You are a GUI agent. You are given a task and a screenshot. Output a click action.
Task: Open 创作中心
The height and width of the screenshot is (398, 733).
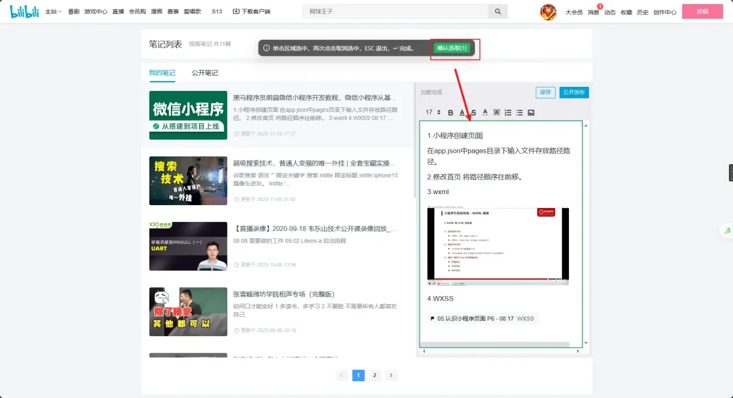(x=665, y=12)
